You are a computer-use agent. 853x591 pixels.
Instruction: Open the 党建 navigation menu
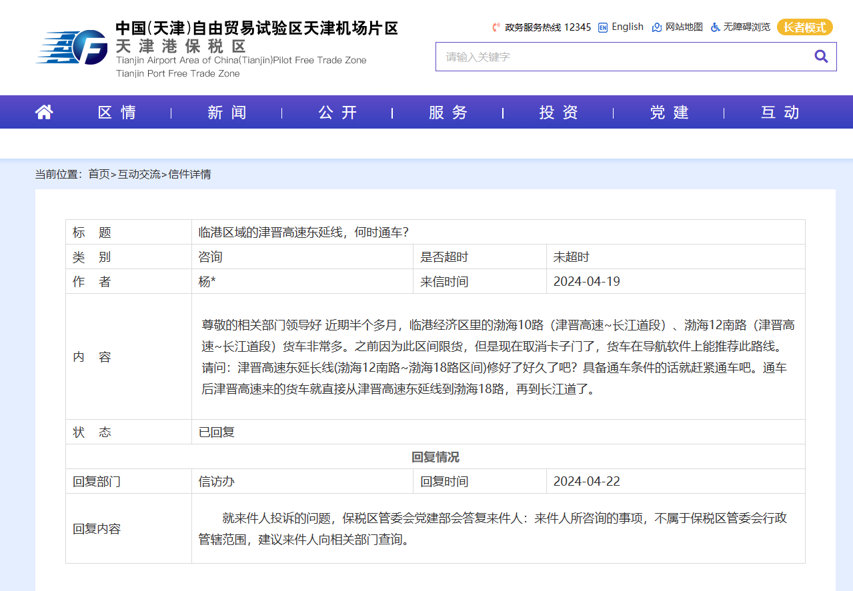[670, 113]
